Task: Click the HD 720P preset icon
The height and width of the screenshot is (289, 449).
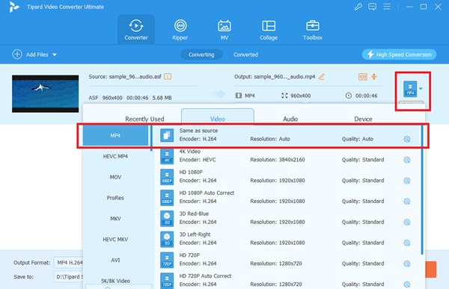Action: click(167, 260)
